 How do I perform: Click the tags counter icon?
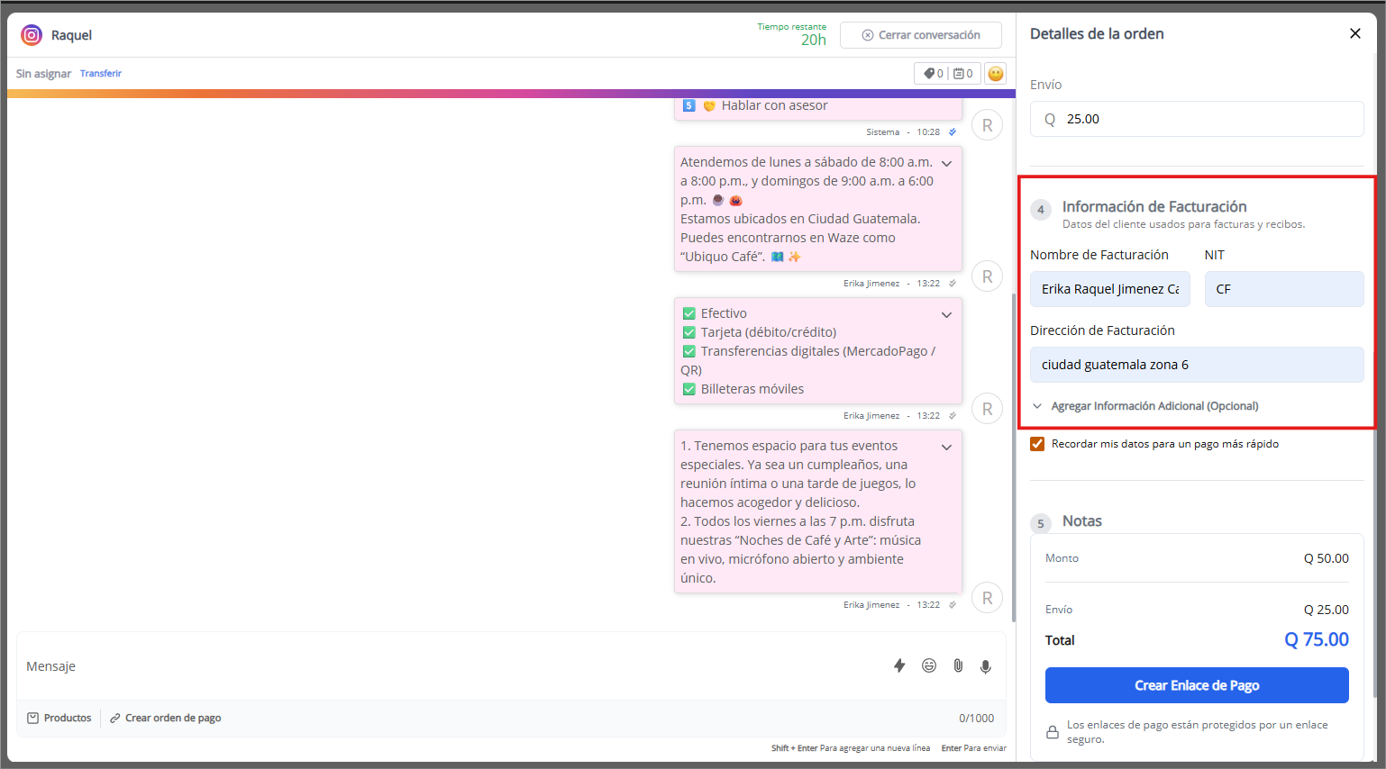point(934,74)
